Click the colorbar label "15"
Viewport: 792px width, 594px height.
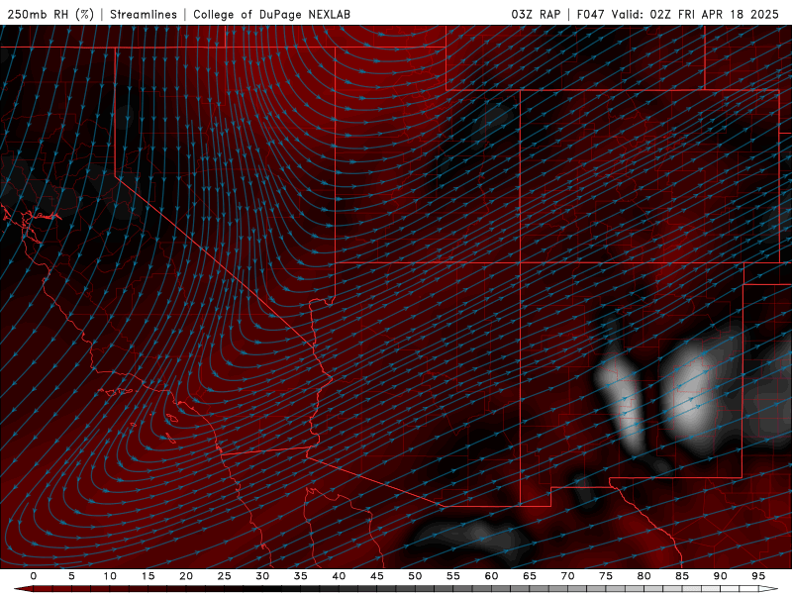point(148,576)
